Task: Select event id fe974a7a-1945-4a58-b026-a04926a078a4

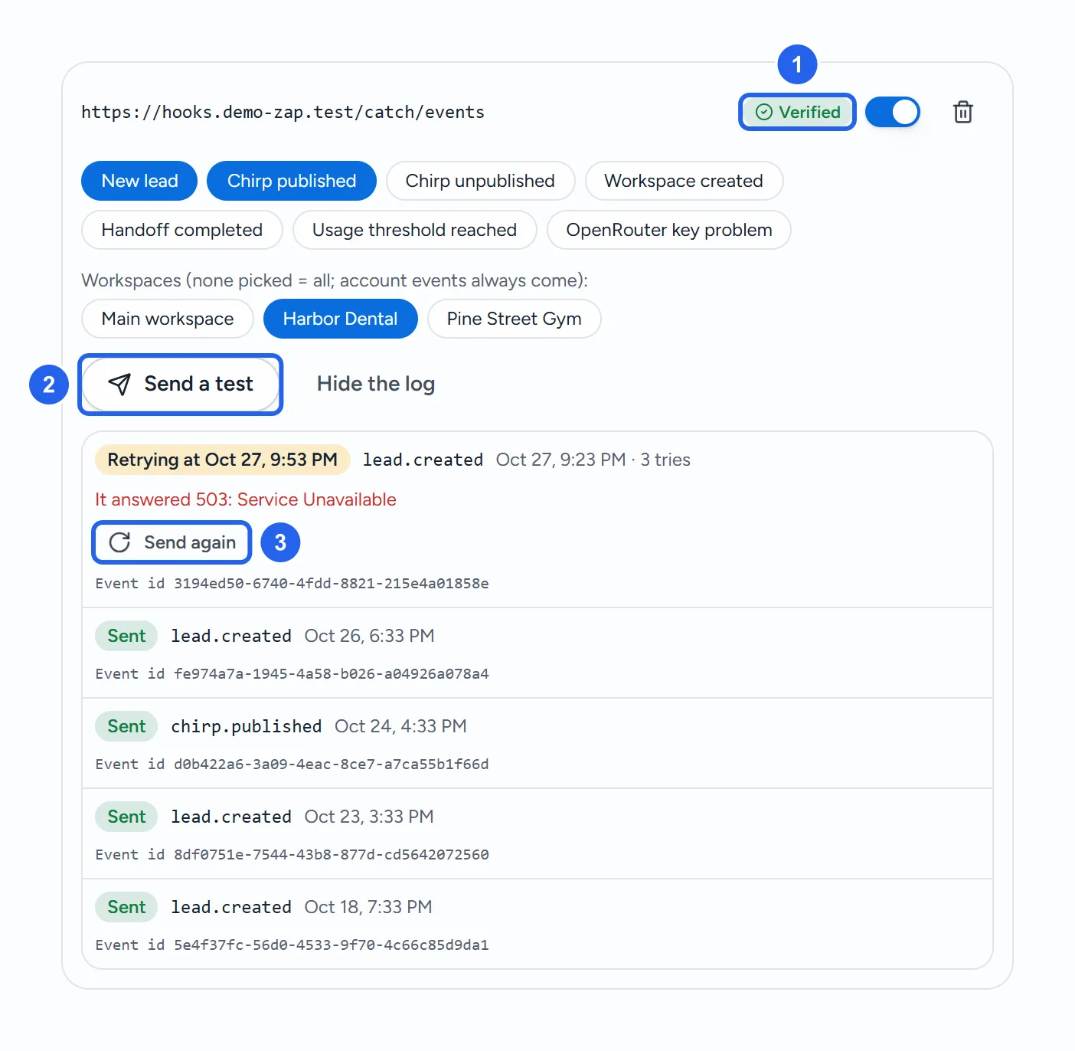Action: (292, 674)
